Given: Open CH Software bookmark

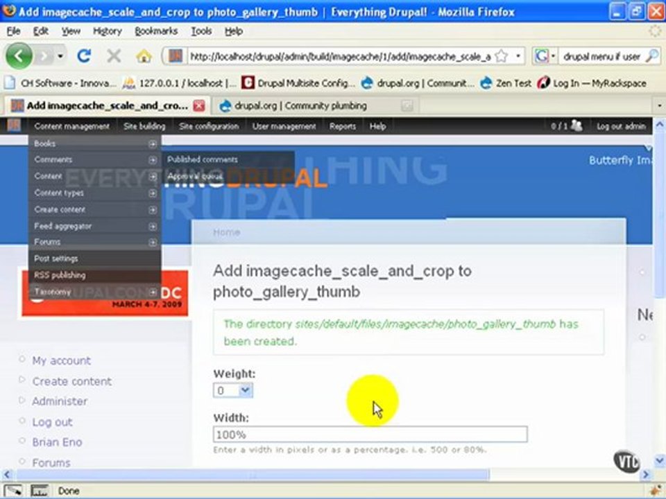Looking at the screenshot, I should [60, 83].
